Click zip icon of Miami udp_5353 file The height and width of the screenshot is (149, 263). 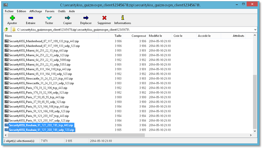[x=6, y=64]
